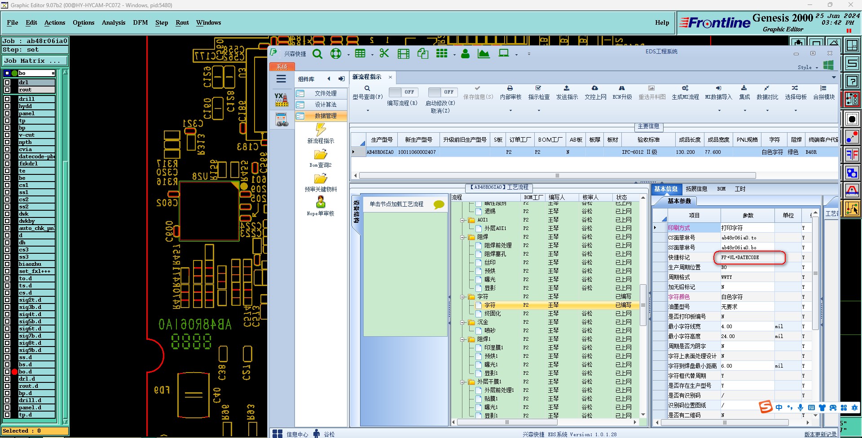Click the 内部审核 printer icon
Image resolution: width=862 pixels, height=438 pixels.
pos(510,88)
